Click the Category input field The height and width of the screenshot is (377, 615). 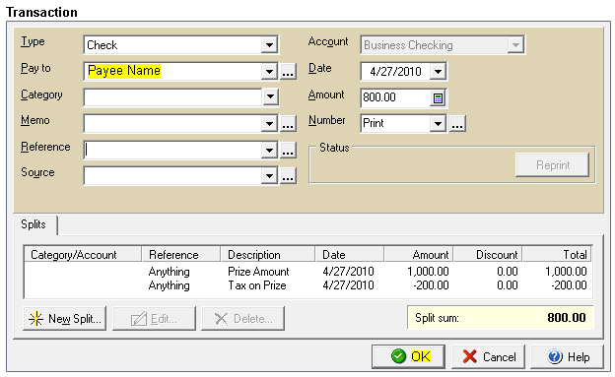pos(172,96)
